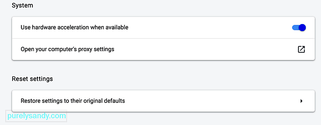Toggle the hardware acceleration switch
Image resolution: width=321 pixels, height=125 pixels.
click(x=299, y=27)
